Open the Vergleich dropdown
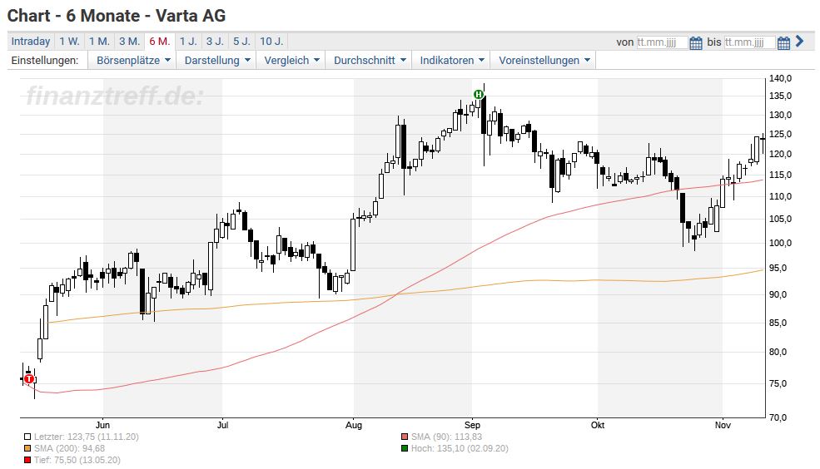The height and width of the screenshot is (469, 820). (291, 60)
